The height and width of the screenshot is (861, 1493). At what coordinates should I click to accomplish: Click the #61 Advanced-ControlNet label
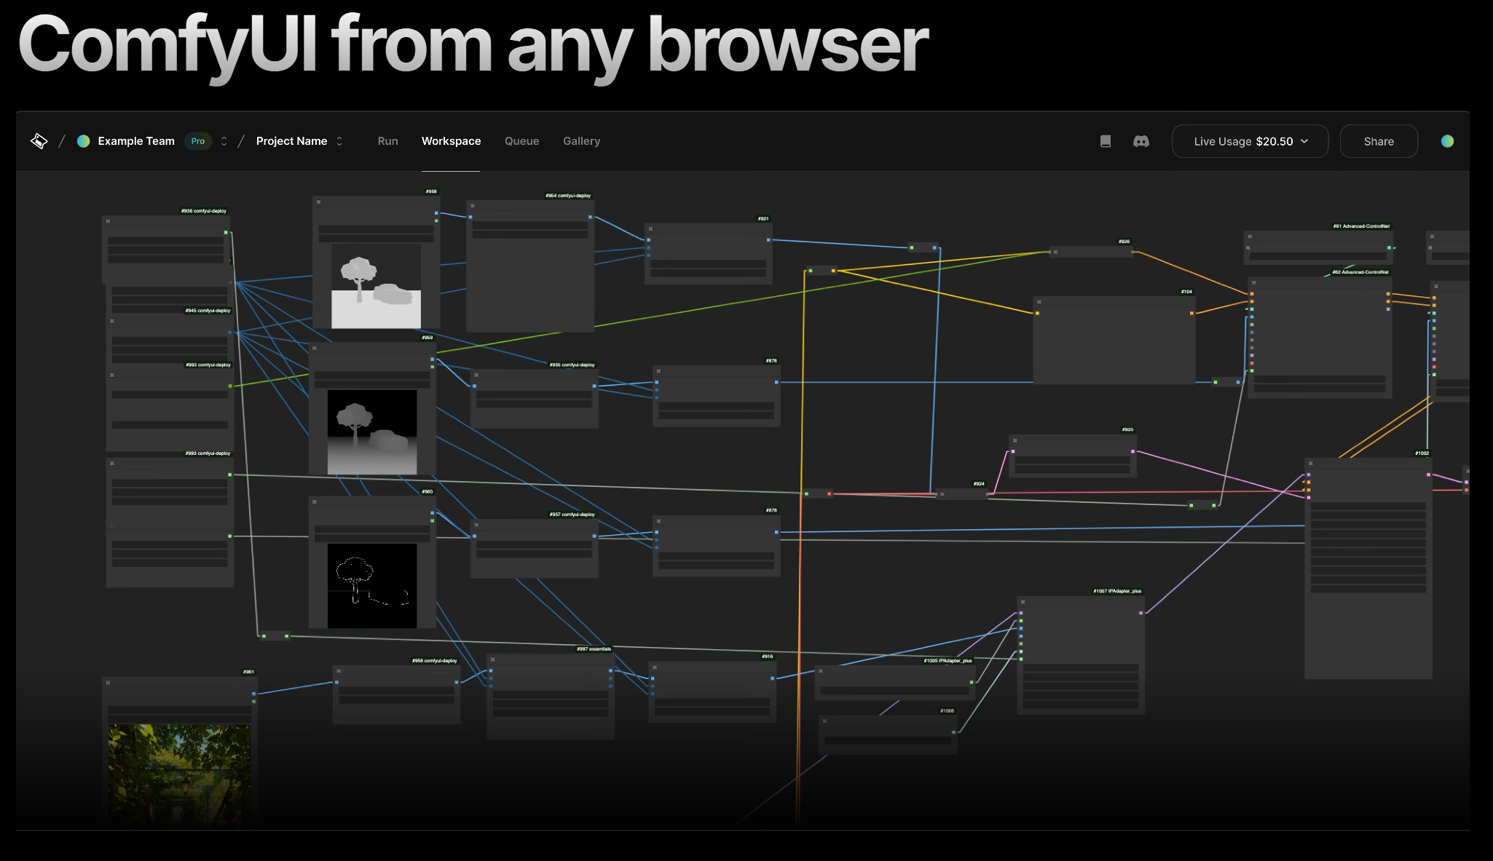click(x=1361, y=226)
